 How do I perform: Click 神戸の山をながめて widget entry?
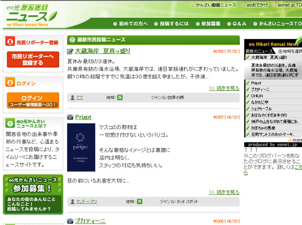[275, 121]
